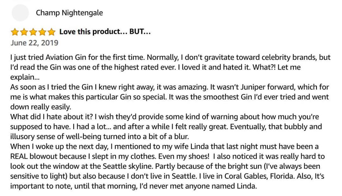Open Champ Nightengale's reviewer profile
The width and height of the screenshot is (342, 196).
point(69,13)
